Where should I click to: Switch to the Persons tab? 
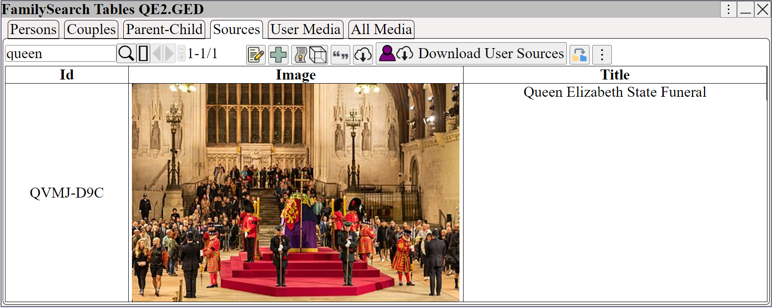point(33,30)
